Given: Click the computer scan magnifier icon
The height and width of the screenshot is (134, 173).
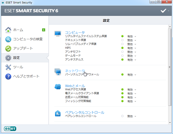Looking at the screenshot, I should pos(8,39).
